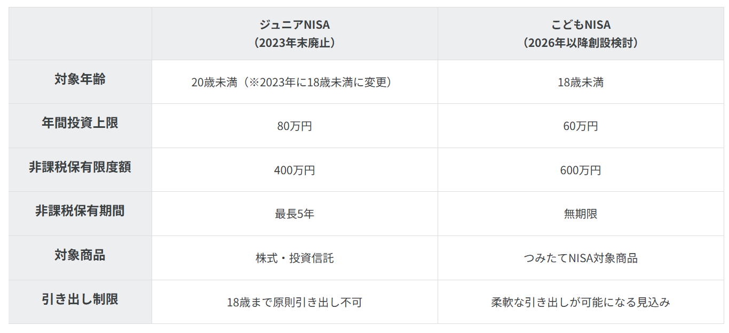Select the 無期限 cell
729x333 pixels.
pos(581,215)
